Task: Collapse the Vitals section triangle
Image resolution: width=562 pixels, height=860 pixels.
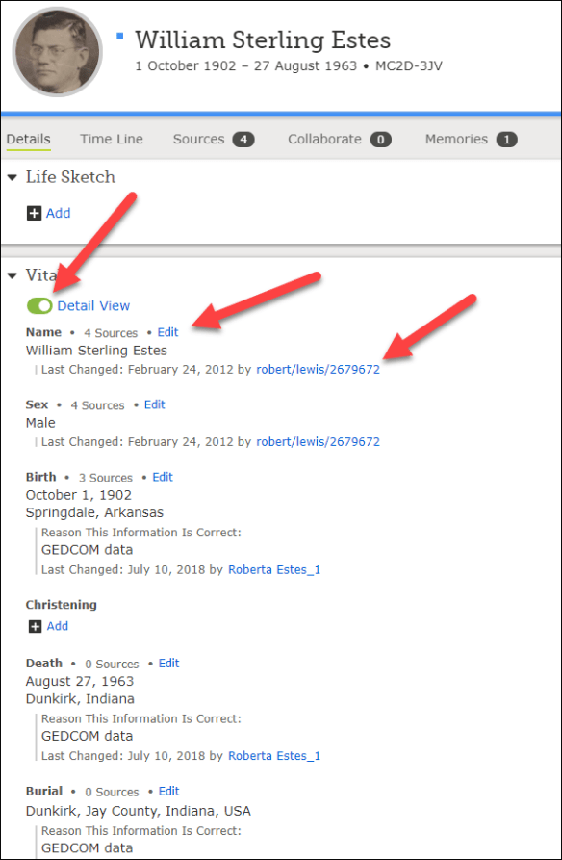Action: 13,275
